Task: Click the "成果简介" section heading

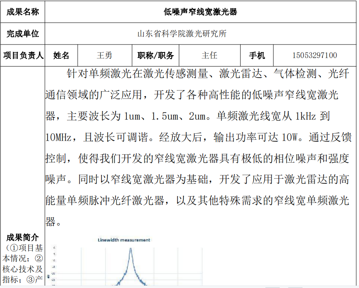Action: click(23, 238)
